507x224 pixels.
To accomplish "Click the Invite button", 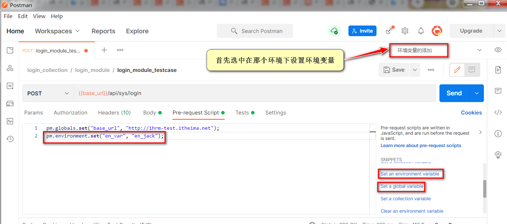I will (362, 31).
